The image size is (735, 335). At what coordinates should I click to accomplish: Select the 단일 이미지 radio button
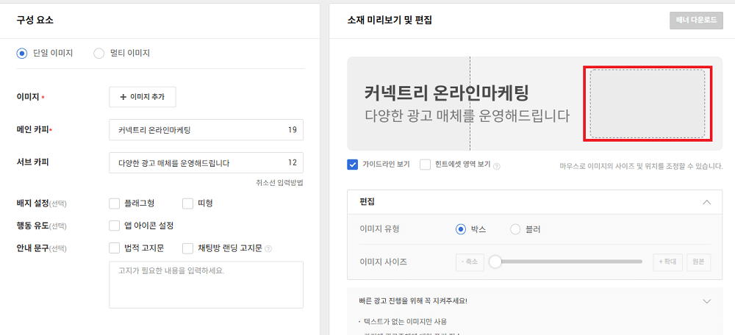tap(21, 54)
